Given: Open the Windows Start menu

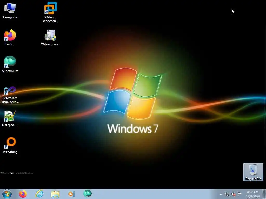Looking at the screenshot, I should click(x=7, y=194).
